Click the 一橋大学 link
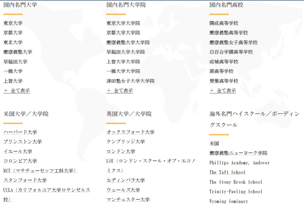 tap(13, 71)
